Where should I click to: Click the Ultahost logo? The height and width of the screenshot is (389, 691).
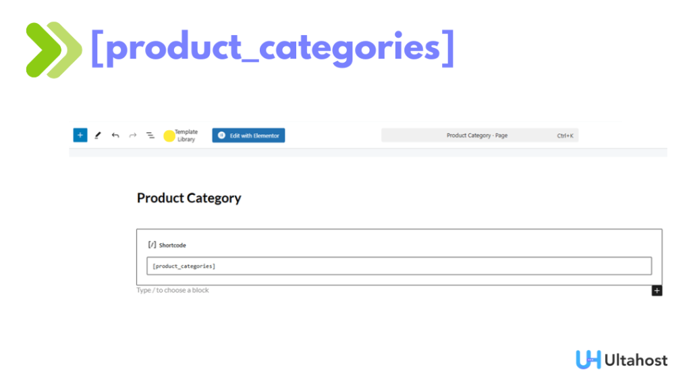point(620,359)
